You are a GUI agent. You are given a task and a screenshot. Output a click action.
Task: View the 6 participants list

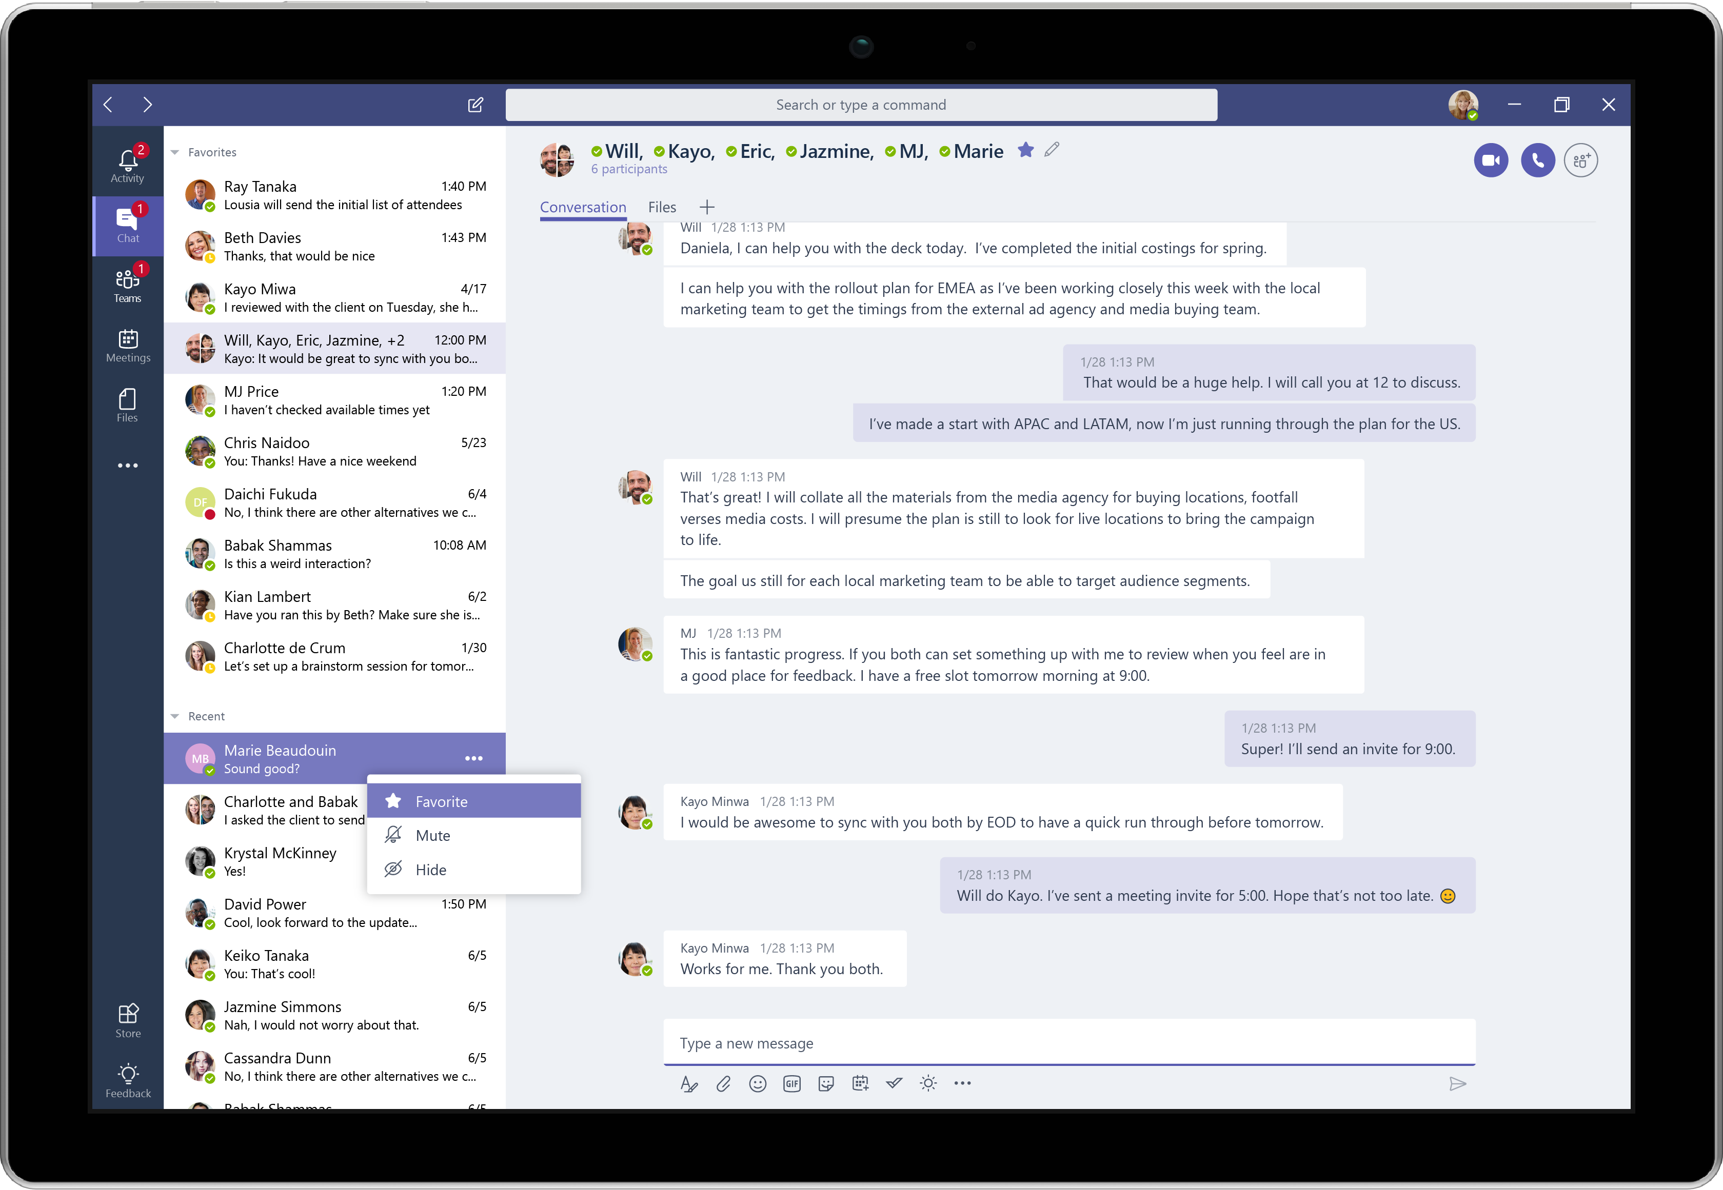pos(629,169)
